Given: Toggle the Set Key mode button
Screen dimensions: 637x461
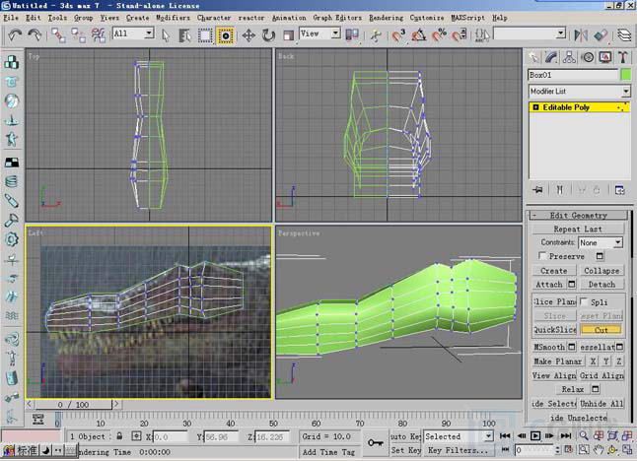Looking at the screenshot, I should pyautogui.click(x=405, y=450).
